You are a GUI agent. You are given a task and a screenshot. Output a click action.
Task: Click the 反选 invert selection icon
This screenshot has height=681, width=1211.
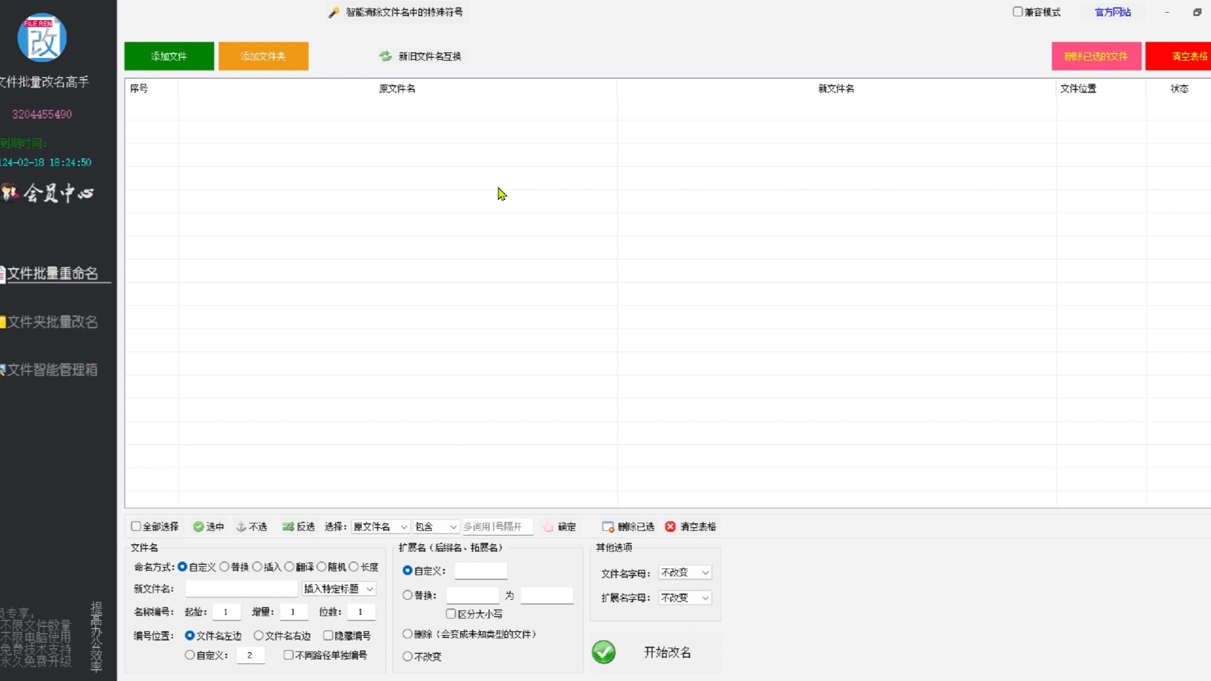click(288, 527)
